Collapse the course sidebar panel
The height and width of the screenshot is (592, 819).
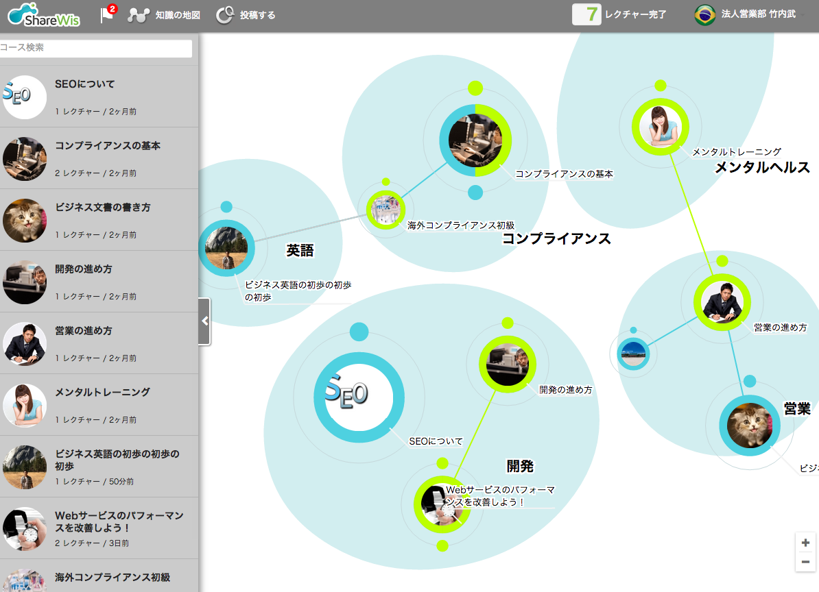click(x=204, y=321)
